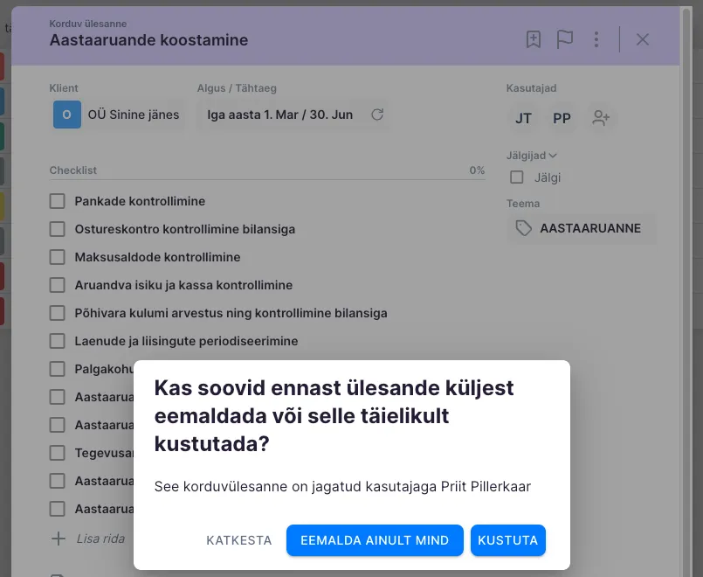Check the Pankade kontrollimine checkbox
The width and height of the screenshot is (703, 577).
click(58, 201)
